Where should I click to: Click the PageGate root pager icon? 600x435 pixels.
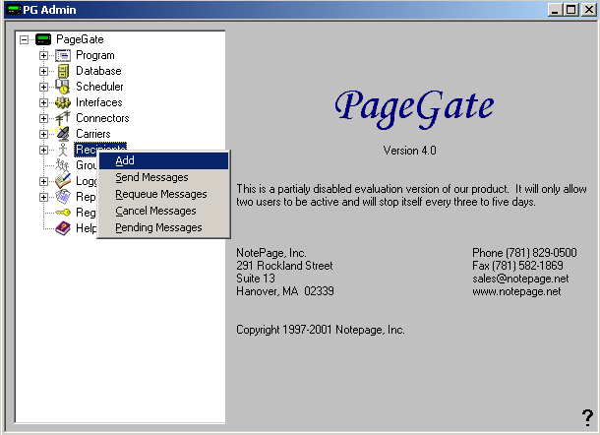43,39
